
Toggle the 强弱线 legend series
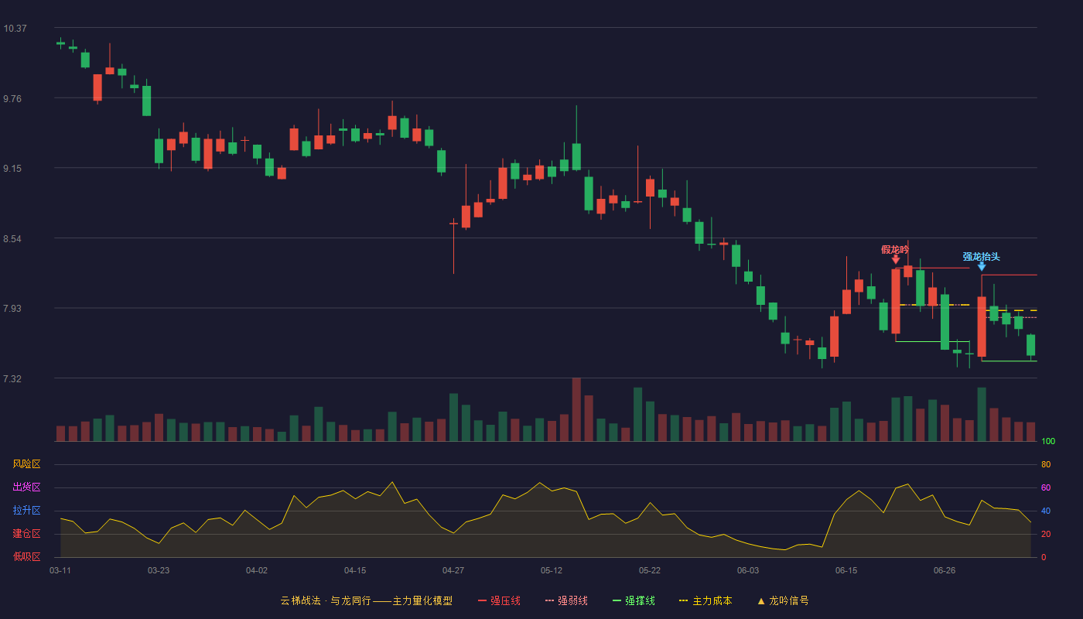tap(566, 600)
